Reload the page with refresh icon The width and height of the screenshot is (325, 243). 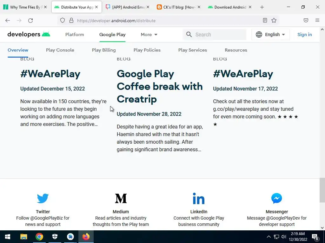[x=30, y=21]
